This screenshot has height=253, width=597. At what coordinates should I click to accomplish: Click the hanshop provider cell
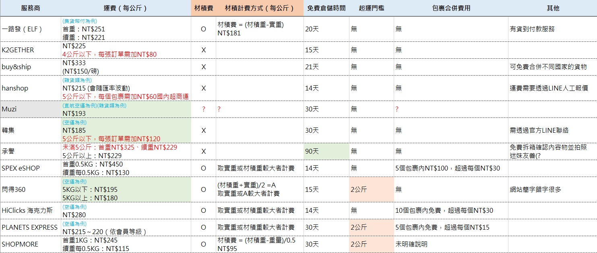(30, 88)
